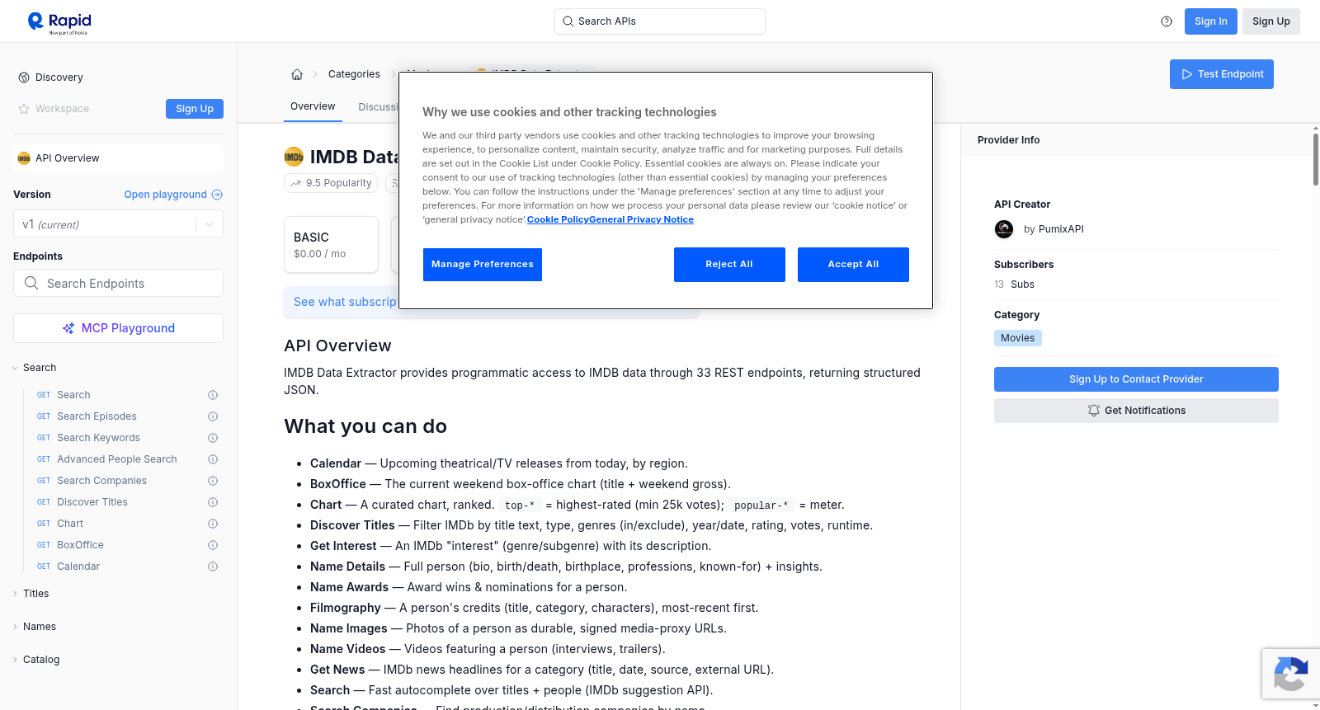Select the Search Episodes endpoint
Viewport: 1320px width, 710px height.
point(97,416)
